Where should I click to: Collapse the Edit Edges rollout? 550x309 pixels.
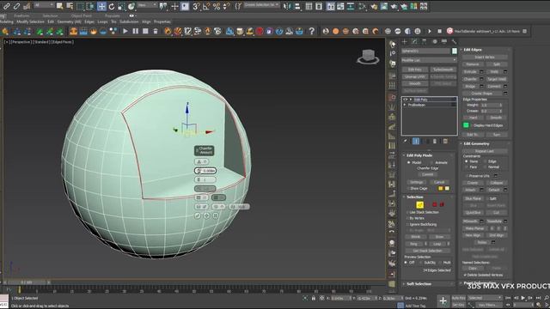pyautogui.click(x=474, y=50)
